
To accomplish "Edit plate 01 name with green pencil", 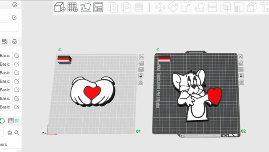I will tap(60, 49).
